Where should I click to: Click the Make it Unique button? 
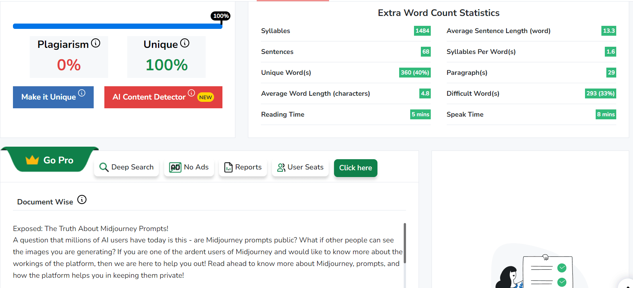(53, 97)
